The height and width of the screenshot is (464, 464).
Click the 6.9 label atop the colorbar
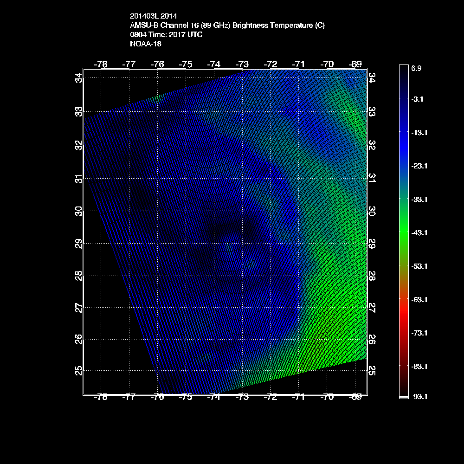[416, 68]
